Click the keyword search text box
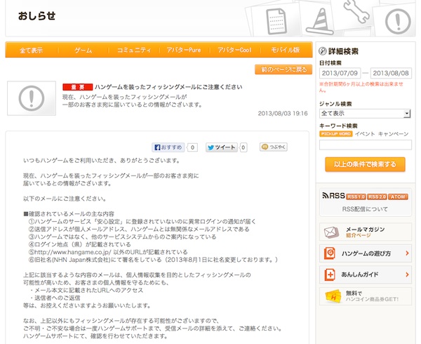421x344 pixels. (365, 145)
